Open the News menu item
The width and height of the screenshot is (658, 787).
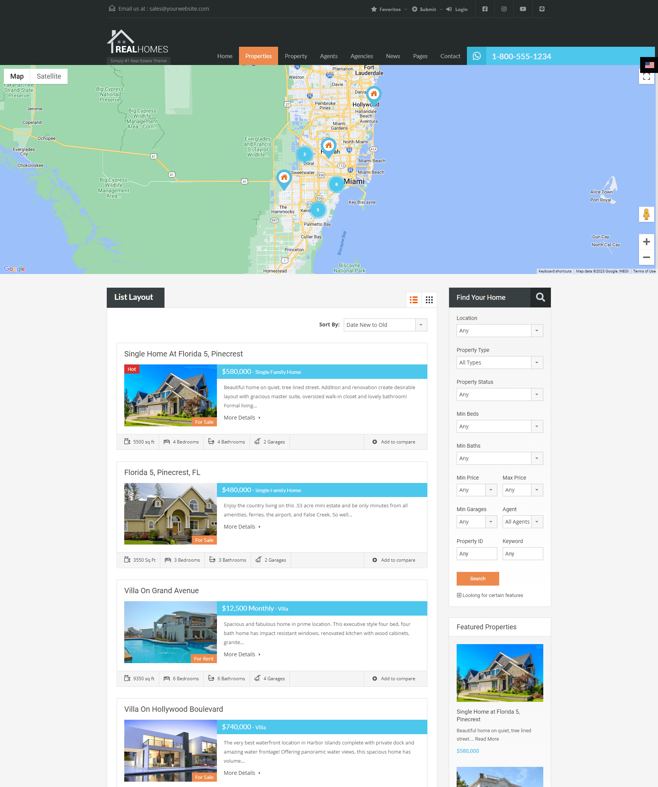(x=393, y=56)
